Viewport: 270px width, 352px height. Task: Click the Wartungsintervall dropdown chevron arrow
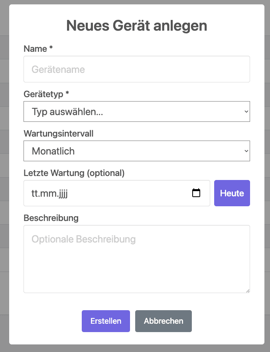[246, 151]
